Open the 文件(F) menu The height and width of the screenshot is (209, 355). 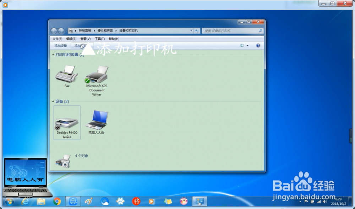click(x=57, y=39)
